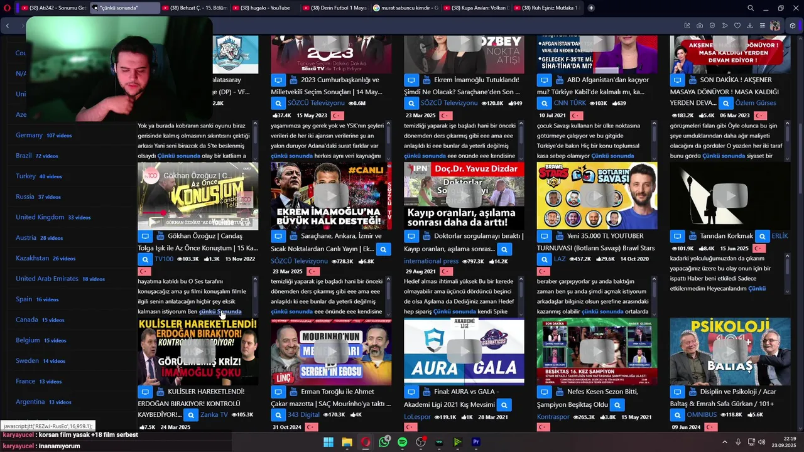Open WhatsApp from the taskbar

click(x=384, y=442)
